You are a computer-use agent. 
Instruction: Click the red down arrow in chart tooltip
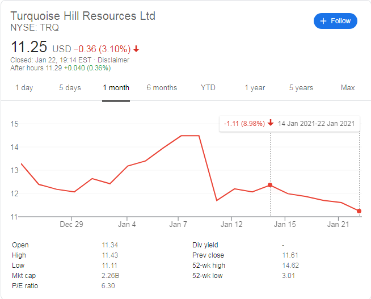271,123
